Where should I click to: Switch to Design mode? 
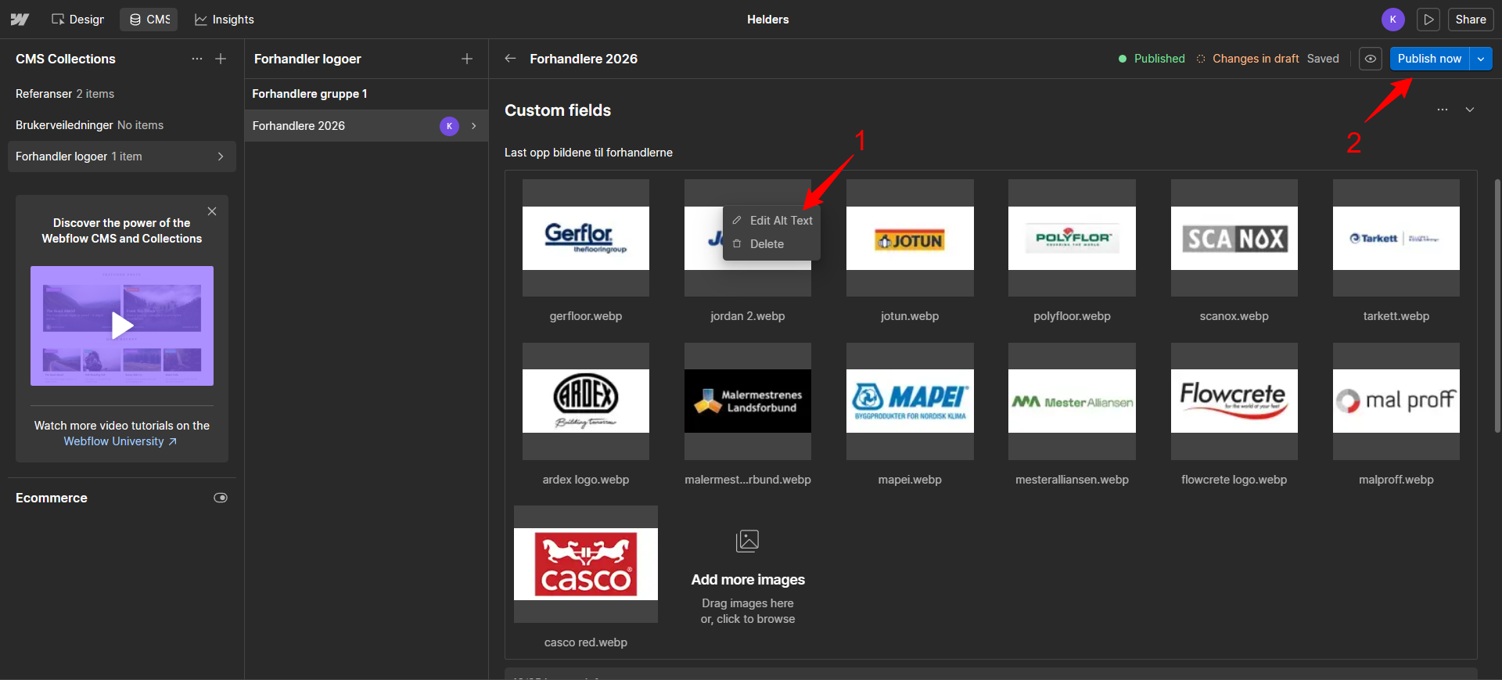tap(77, 20)
